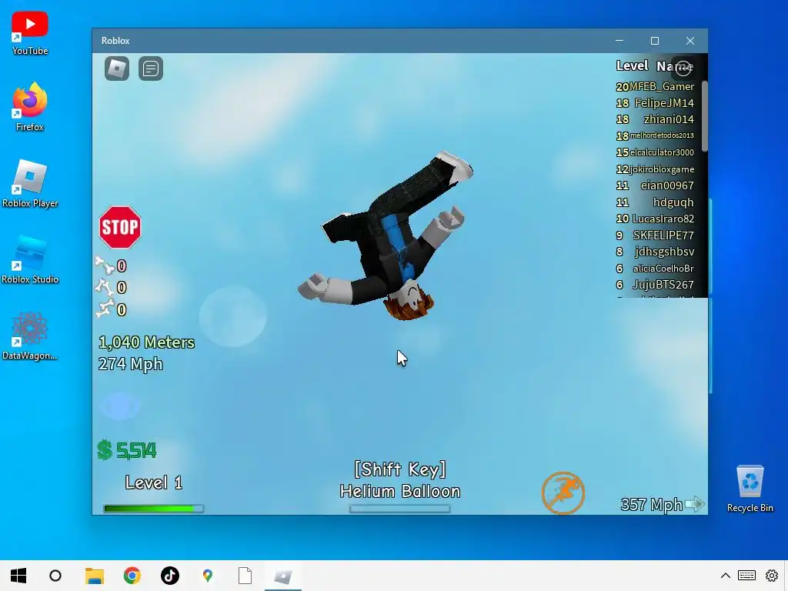Image resolution: width=788 pixels, height=591 pixels.
Task: Click the Helium Balloon charge bar
Action: [x=399, y=509]
